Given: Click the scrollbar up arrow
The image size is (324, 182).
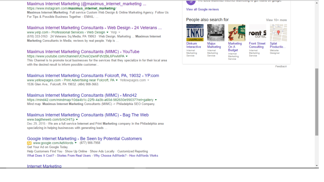Looking at the screenshot, I should 317,3.
